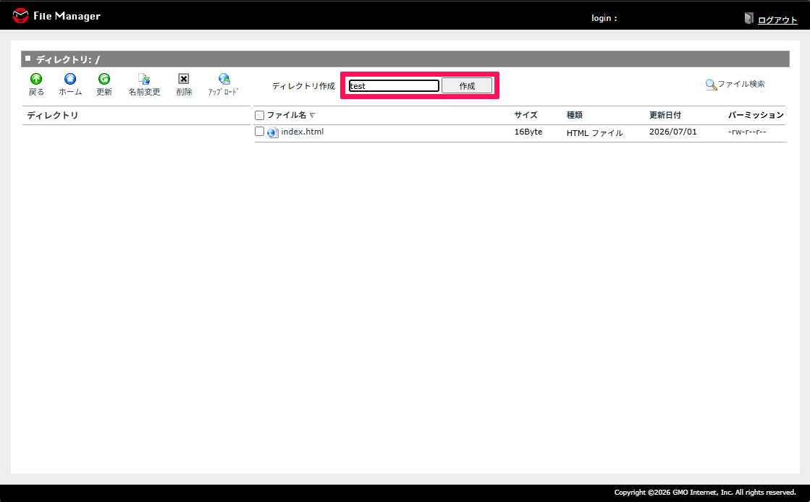The image size is (810, 502).
Task: Click the HTML ファイル type cell
Action: 594,132
